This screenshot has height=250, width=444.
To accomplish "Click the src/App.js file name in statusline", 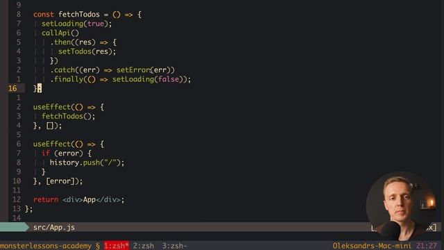I will (54, 227).
